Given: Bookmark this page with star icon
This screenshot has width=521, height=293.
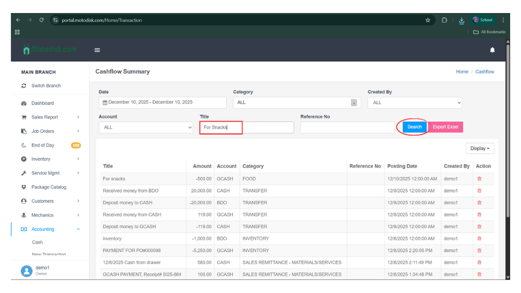Looking at the screenshot, I should 428,20.
